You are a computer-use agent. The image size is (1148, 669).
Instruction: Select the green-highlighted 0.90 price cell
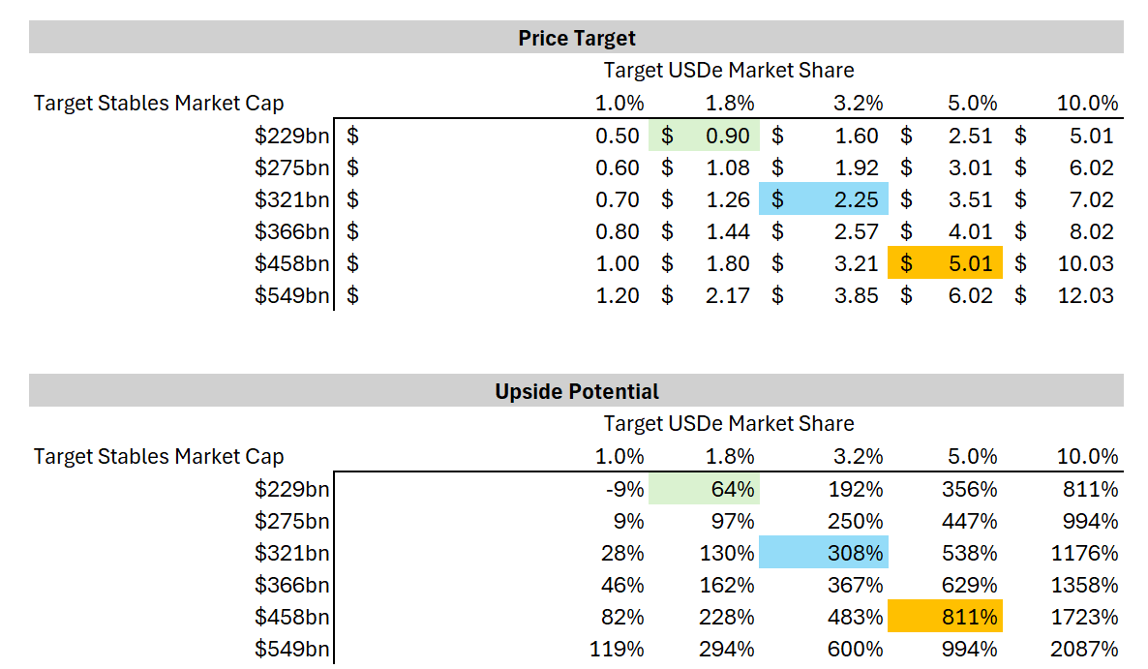[705, 137]
